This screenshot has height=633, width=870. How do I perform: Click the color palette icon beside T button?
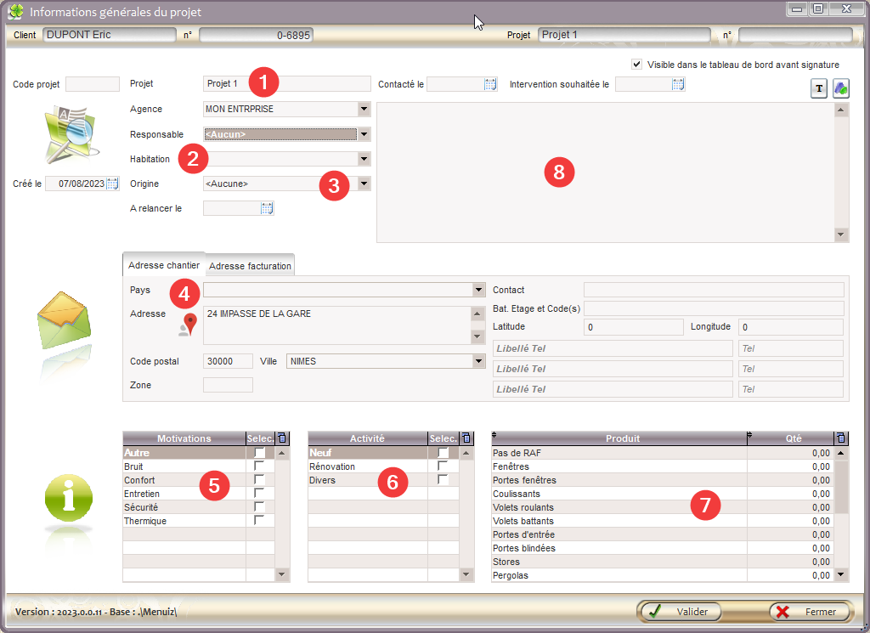tap(841, 88)
